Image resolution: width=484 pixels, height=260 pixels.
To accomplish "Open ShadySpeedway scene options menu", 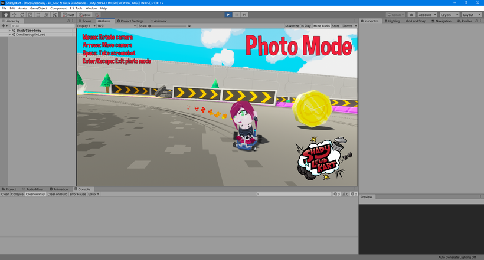I will (x=73, y=31).
